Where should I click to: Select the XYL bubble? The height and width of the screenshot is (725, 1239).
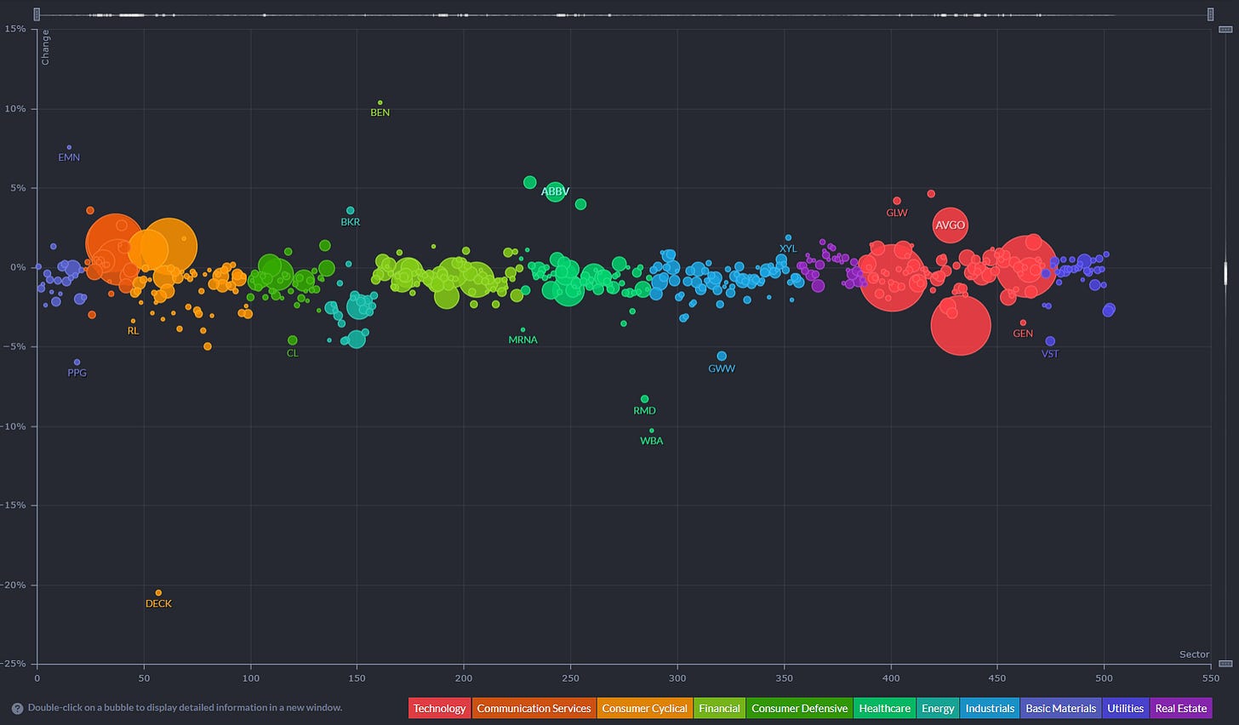click(788, 237)
